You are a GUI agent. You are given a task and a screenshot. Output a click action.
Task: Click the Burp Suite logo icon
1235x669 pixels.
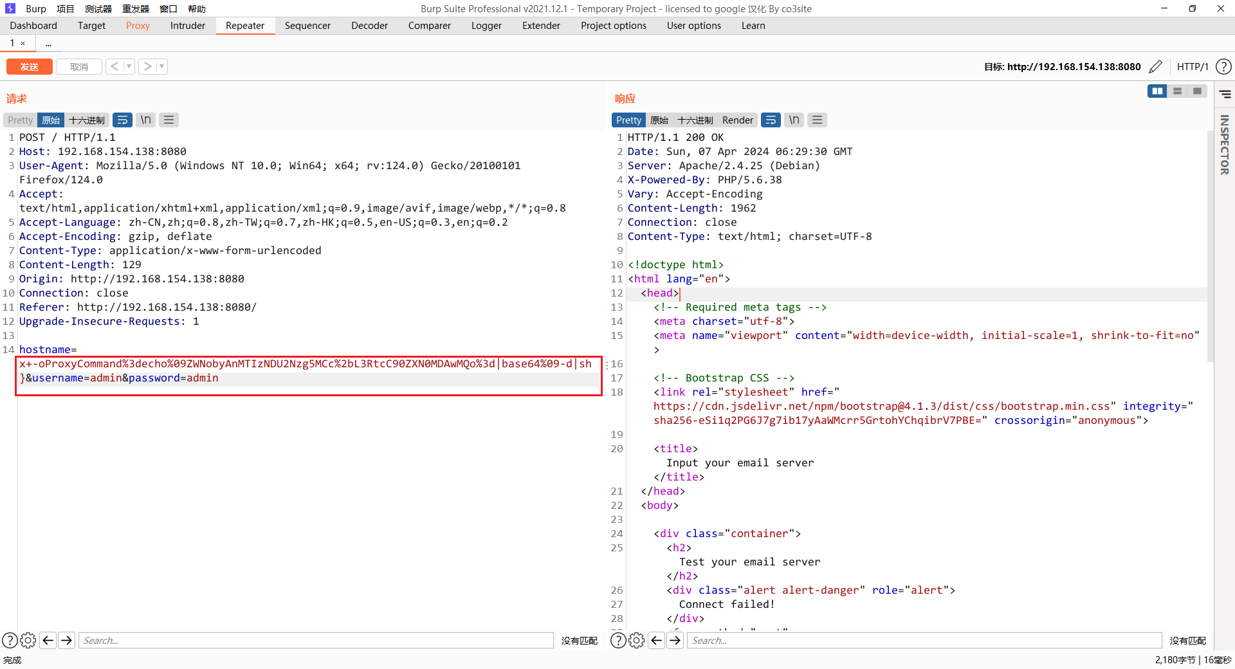[x=10, y=8]
